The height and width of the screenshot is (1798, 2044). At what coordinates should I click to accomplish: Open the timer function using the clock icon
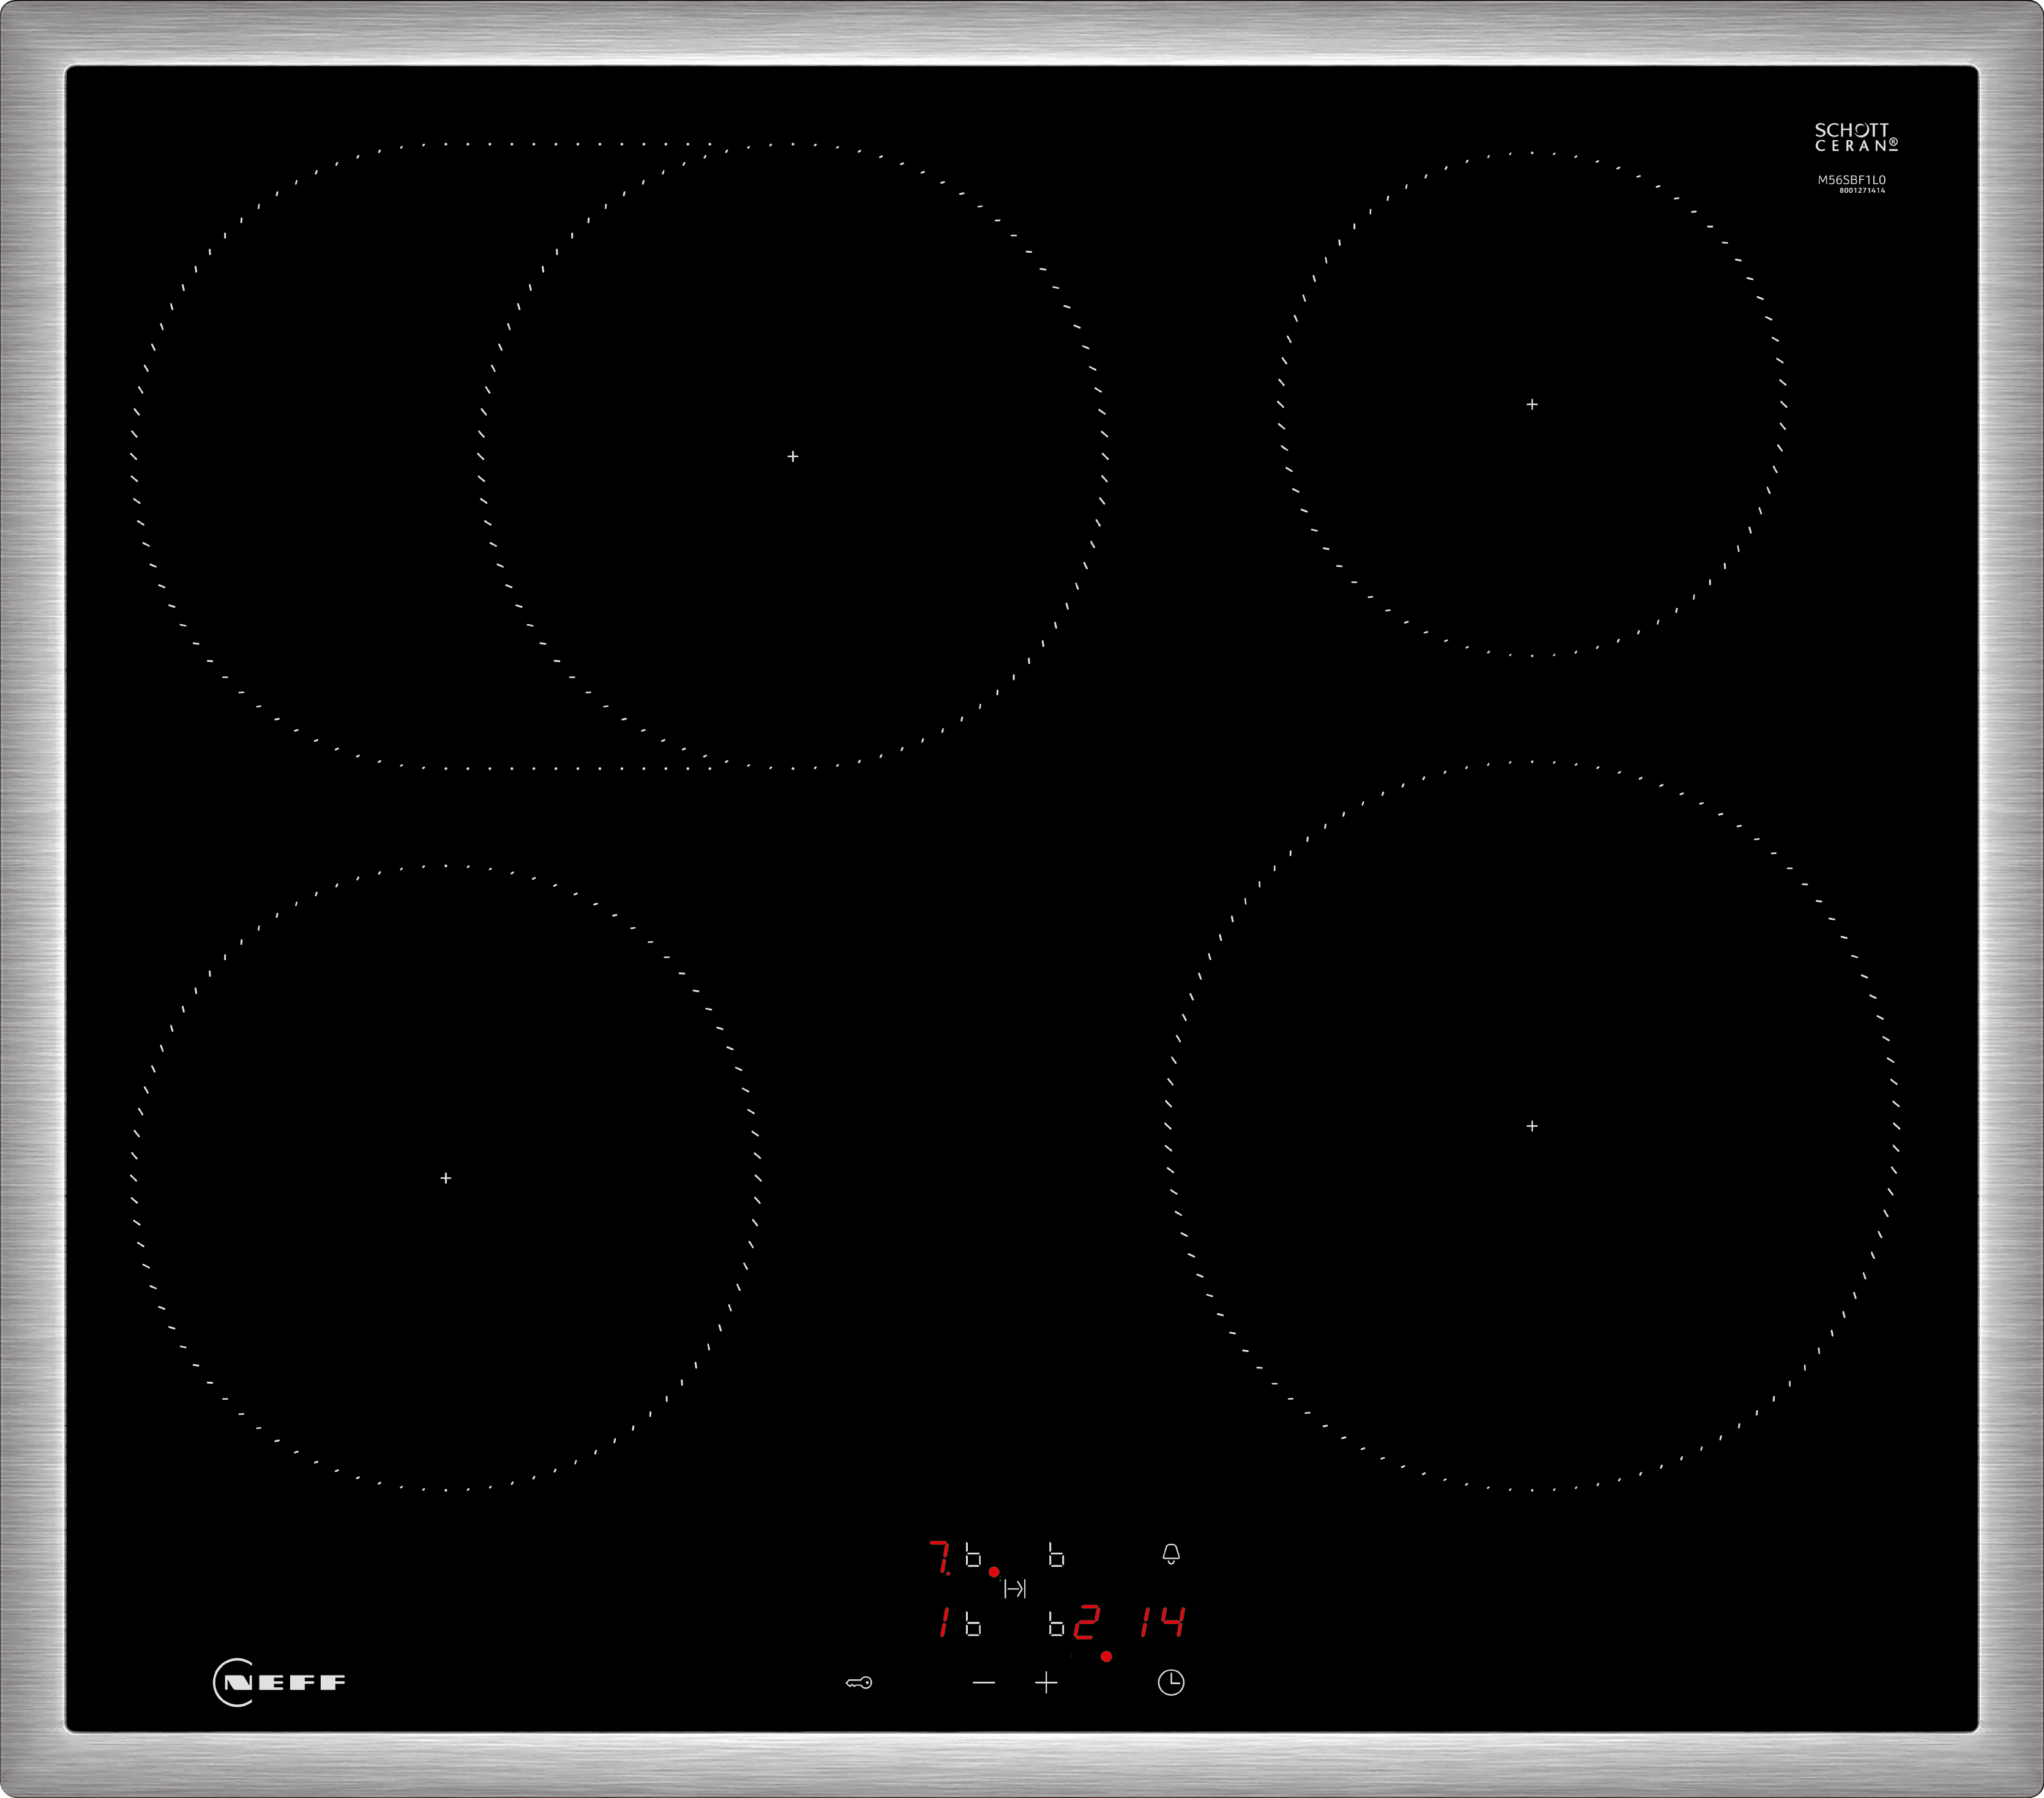click(1172, 1684)
